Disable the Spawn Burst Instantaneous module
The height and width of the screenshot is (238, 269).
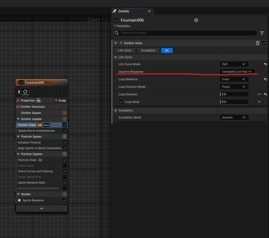64,131
